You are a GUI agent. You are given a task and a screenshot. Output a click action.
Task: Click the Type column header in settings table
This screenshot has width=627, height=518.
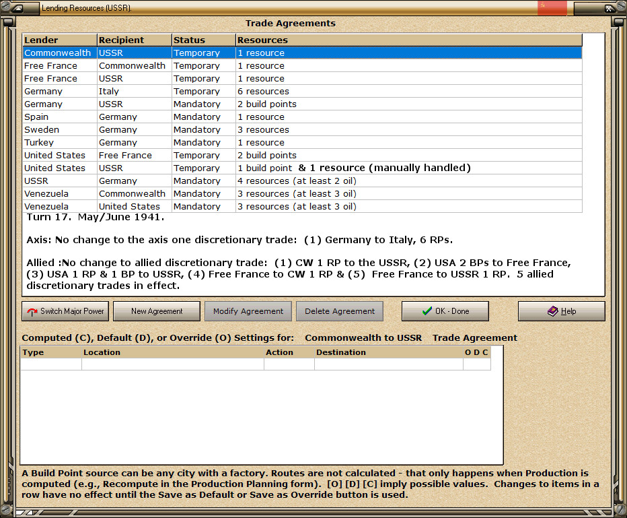click(x=50, y=352)
